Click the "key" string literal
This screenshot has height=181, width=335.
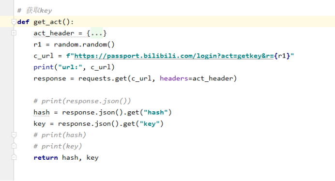[150, 124]
